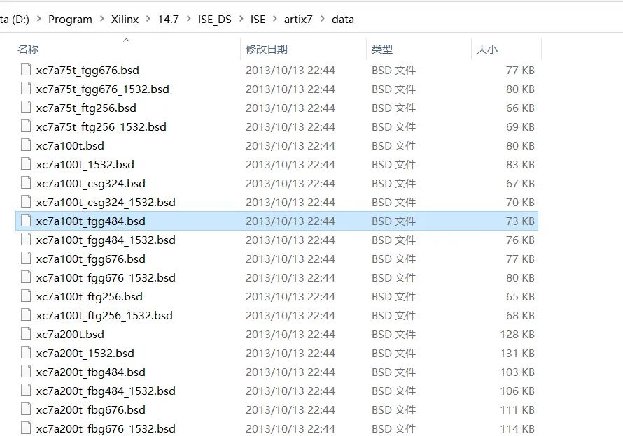Image resolution: width=623 pixels, height=436 pixels.
Task: Navigate to Program folder in breadcrumb
Action: click(x=70, y=20)
